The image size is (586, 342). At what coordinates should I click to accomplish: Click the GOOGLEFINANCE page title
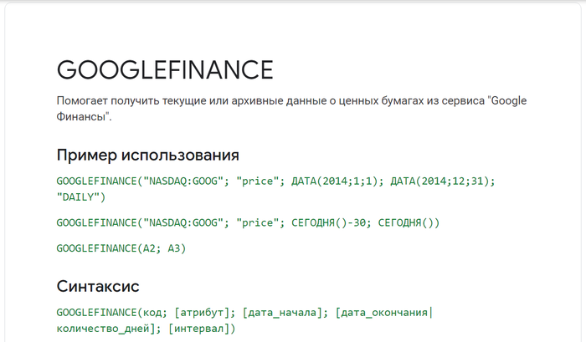pos(165,69)
